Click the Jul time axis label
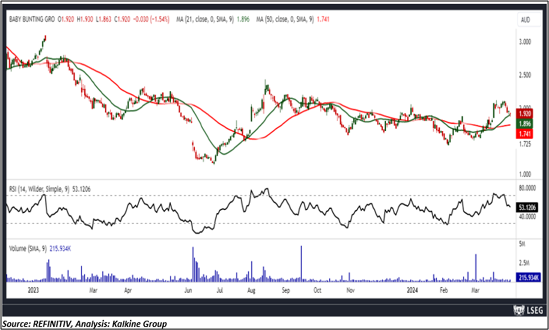 [220, 291]
